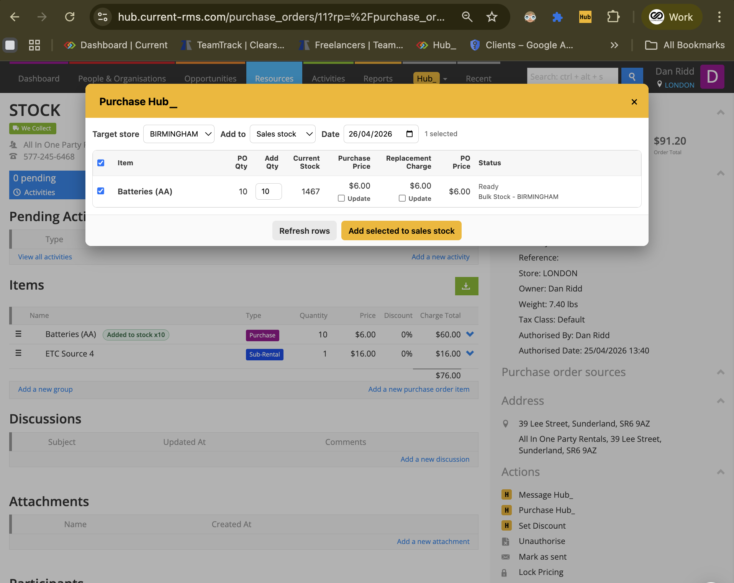Close the Purchase Hub_ dialog
The height and width of the screenshot is (583, 734).
pos(634,102)
